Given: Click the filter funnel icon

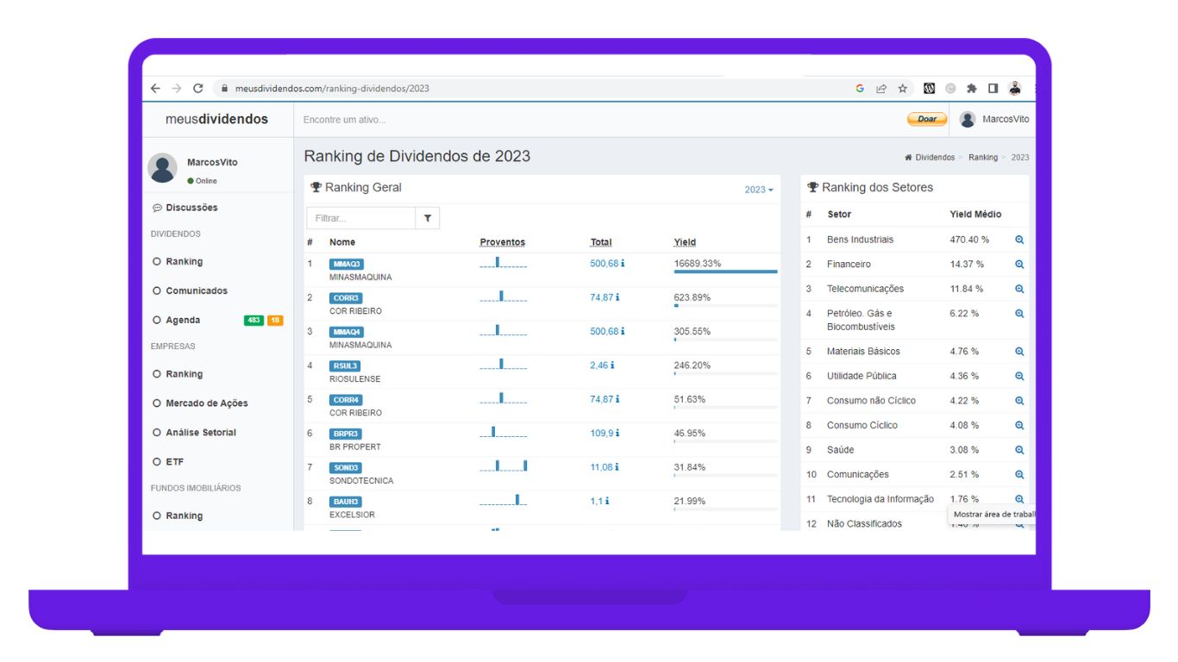Looking at the screenshot, I should tap(427, 219).
